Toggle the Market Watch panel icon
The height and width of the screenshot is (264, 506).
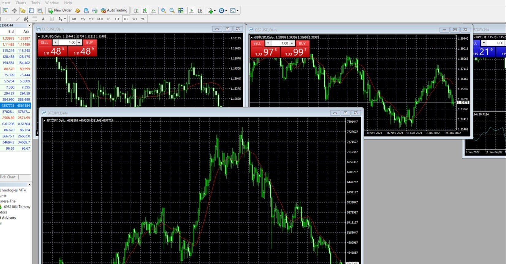click(6, 11)
